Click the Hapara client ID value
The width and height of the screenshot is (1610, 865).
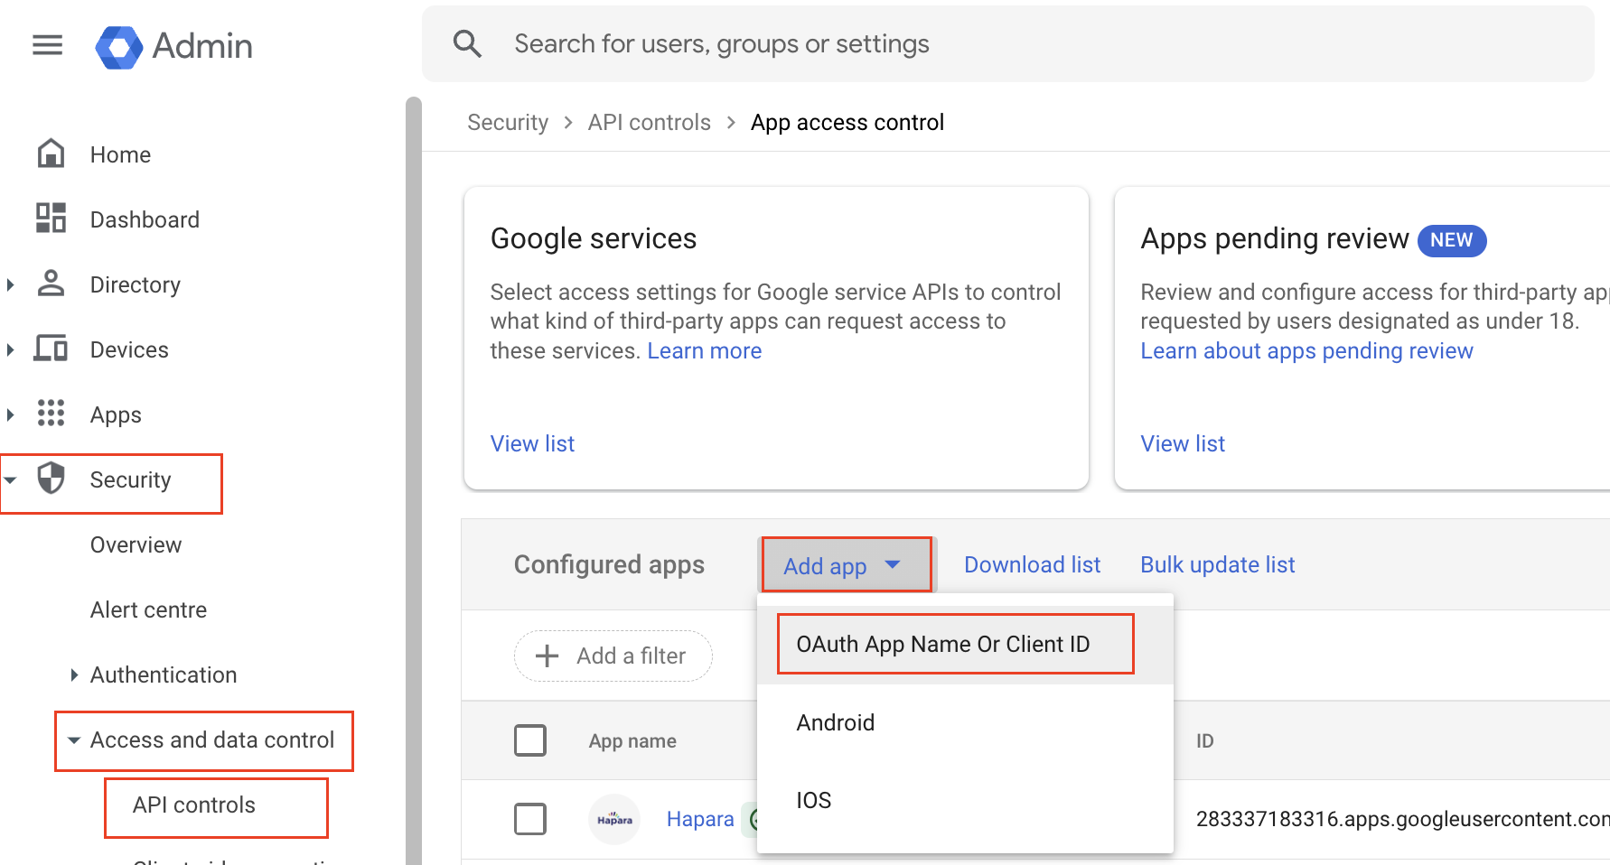(1402, 819)
